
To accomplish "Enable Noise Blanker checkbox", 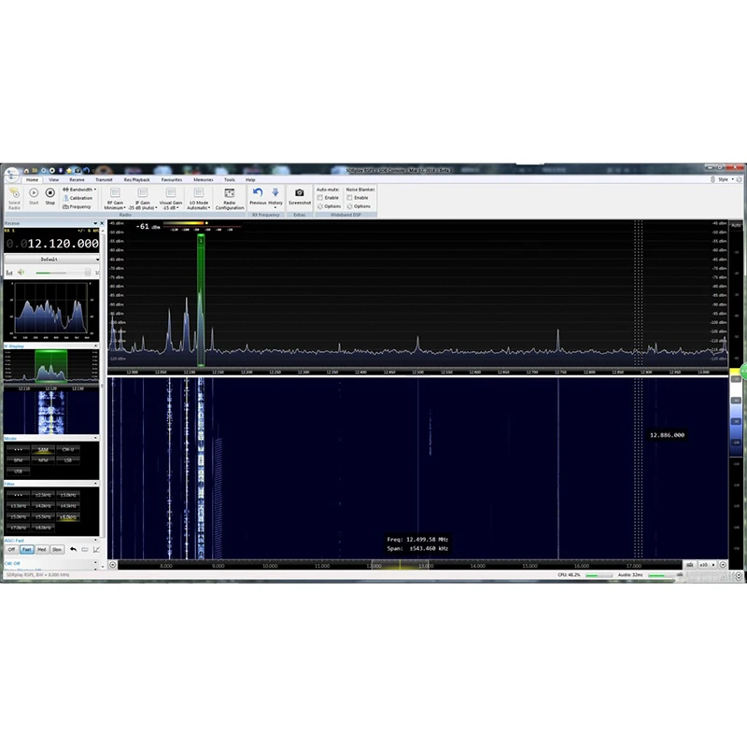I will (349, 198).
